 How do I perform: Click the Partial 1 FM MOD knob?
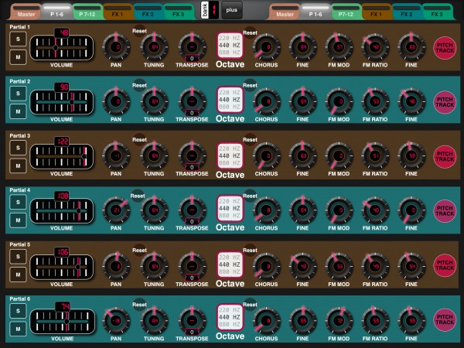coord(339,47)
